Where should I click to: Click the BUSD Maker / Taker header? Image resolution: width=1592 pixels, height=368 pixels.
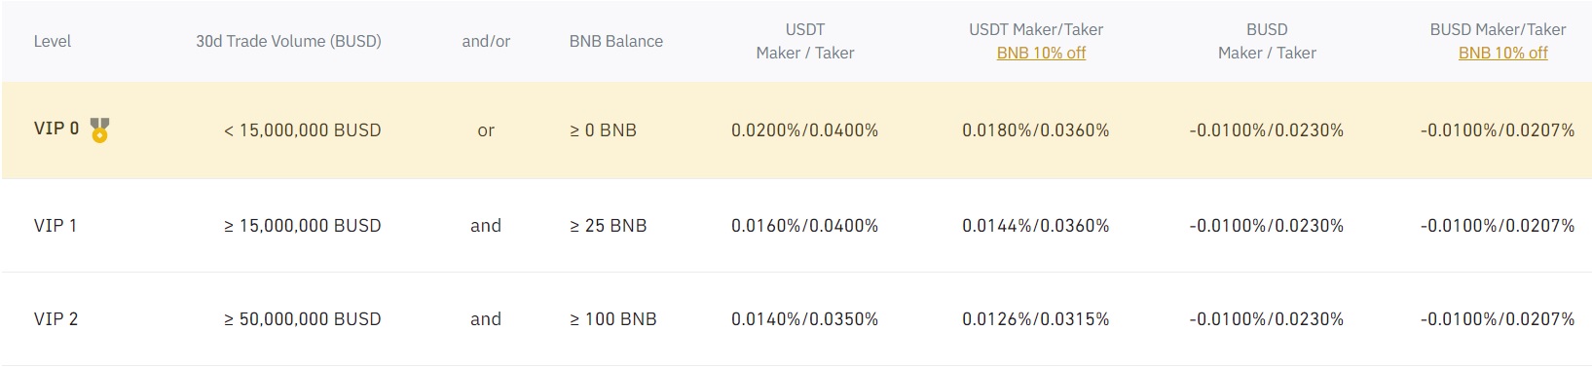click(x=1267, y=41)
